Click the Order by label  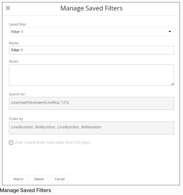click(x=16, y=119)
